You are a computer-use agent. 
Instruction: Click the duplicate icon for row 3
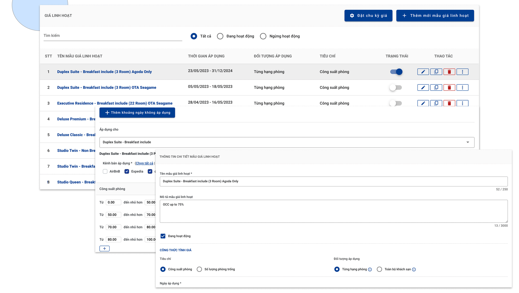coord(436,103)
